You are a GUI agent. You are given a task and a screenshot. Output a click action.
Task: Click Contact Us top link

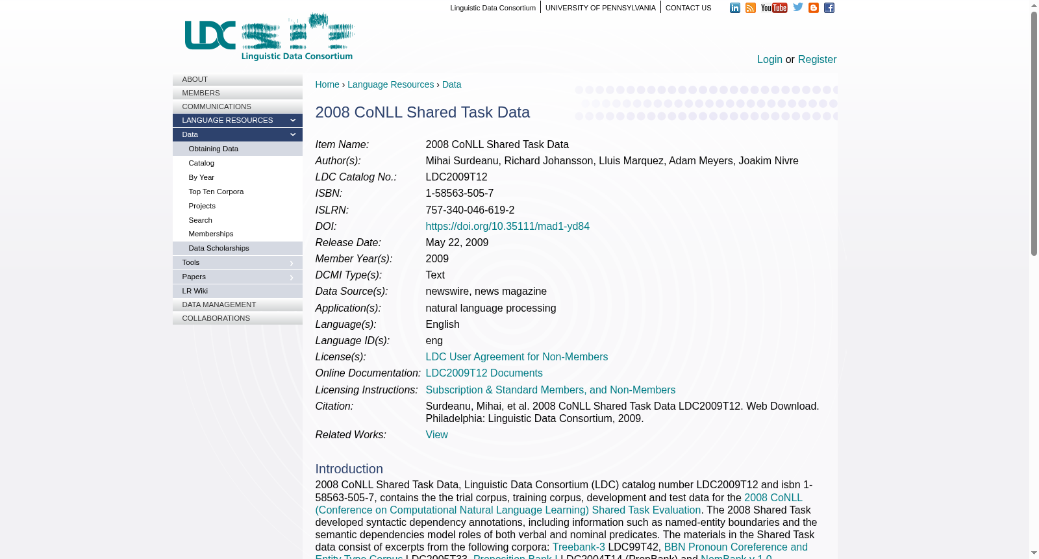688,8
